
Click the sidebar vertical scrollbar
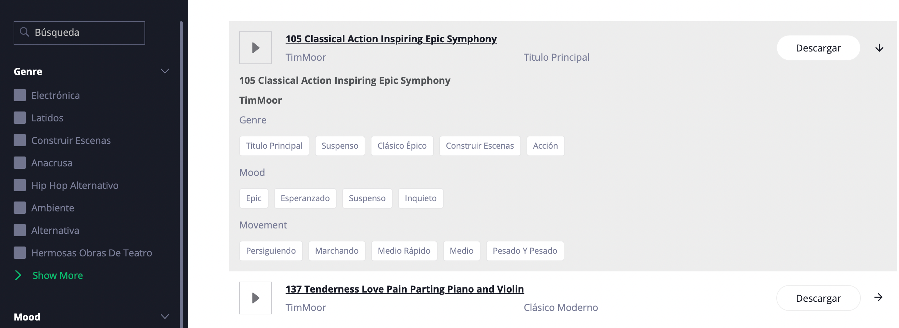click(181, 175)
